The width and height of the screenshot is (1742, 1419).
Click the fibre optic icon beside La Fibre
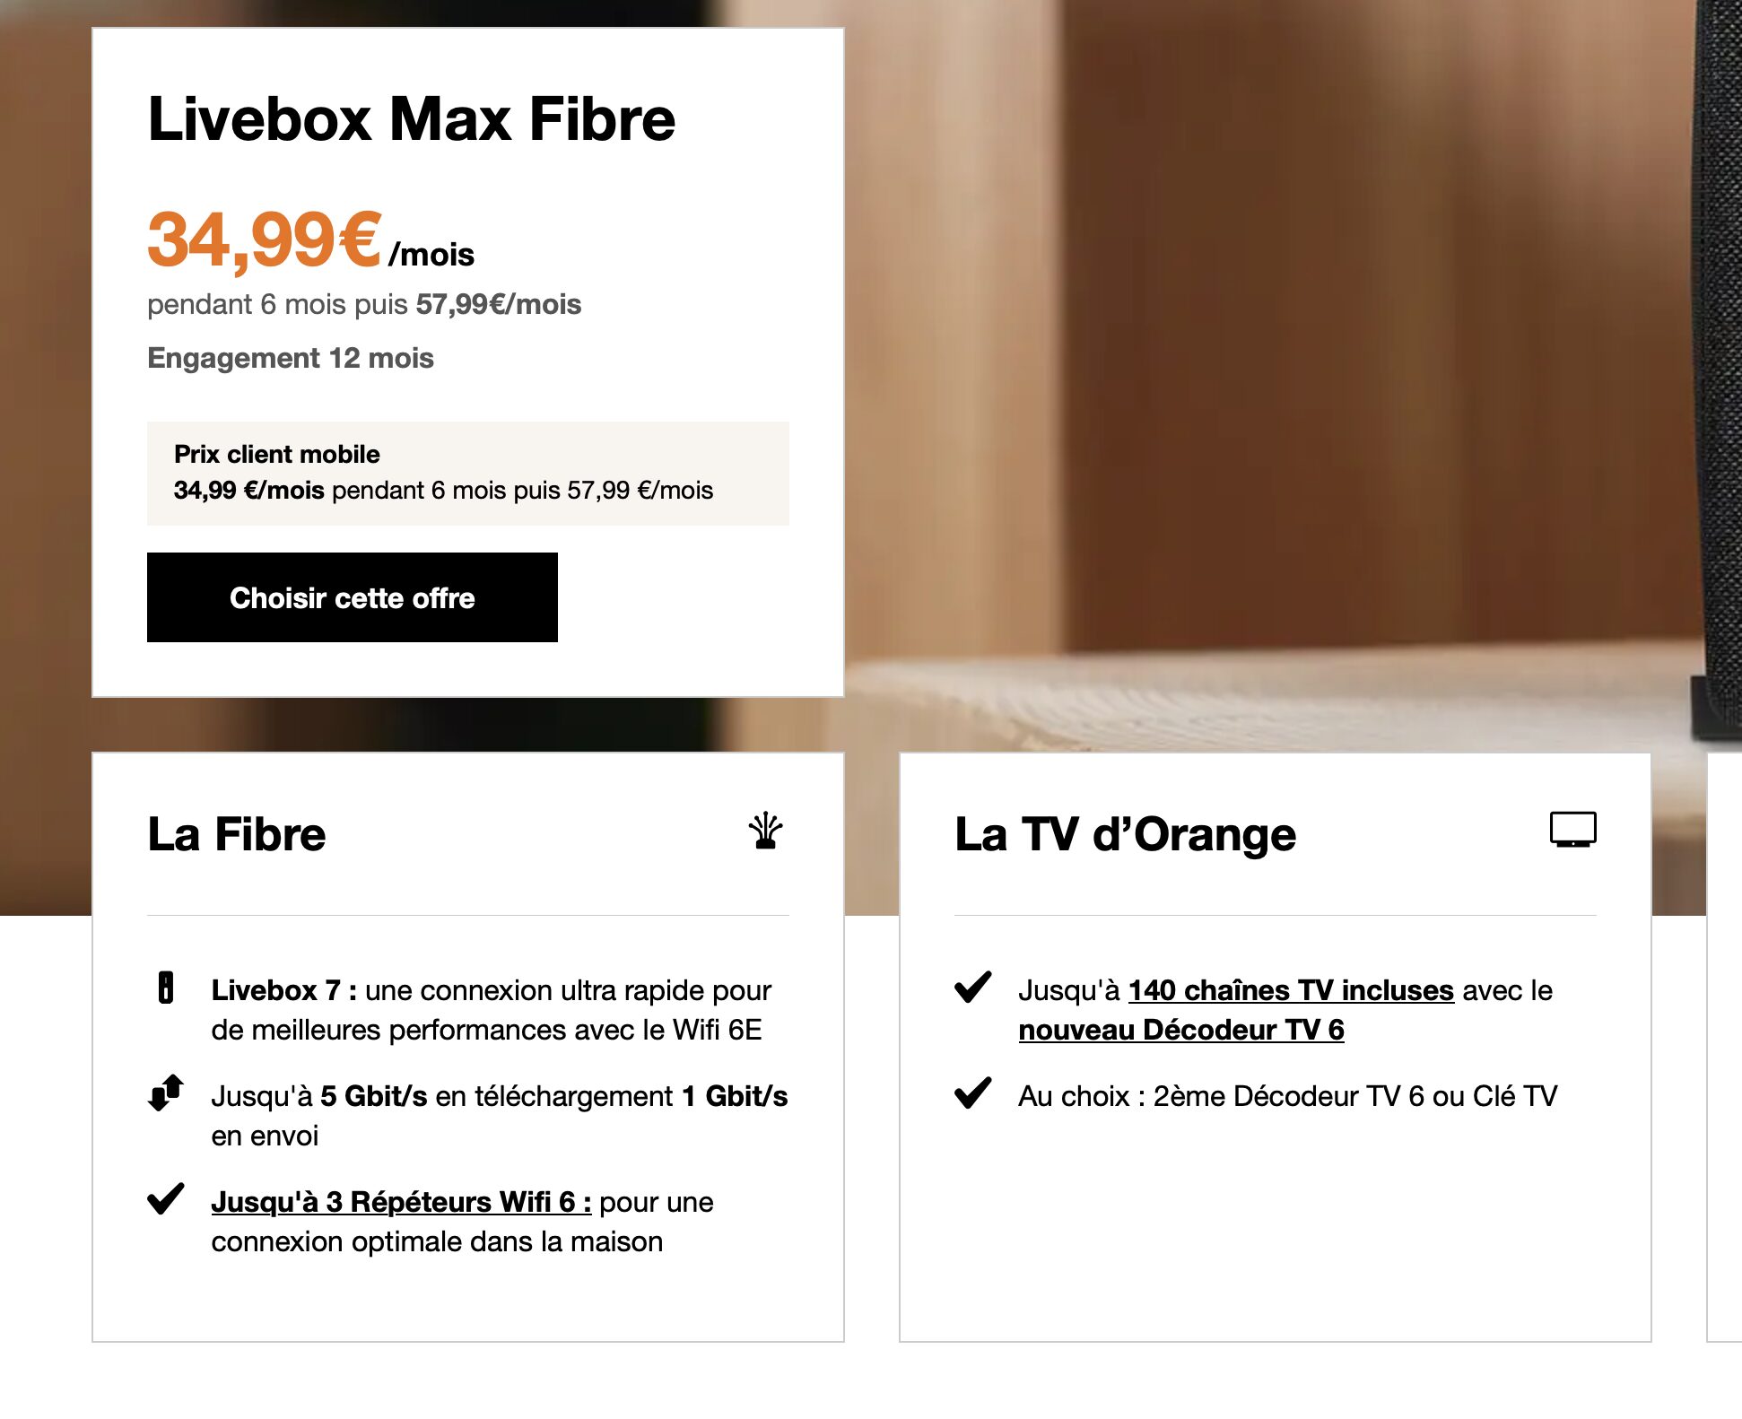point(766,831)
